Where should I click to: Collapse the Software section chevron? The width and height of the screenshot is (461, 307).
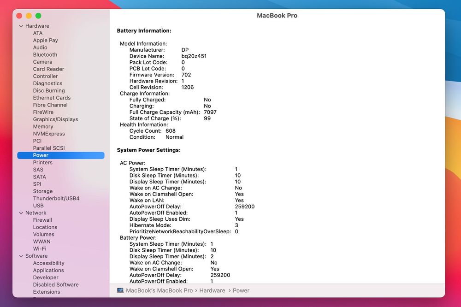tap(21, 256)
